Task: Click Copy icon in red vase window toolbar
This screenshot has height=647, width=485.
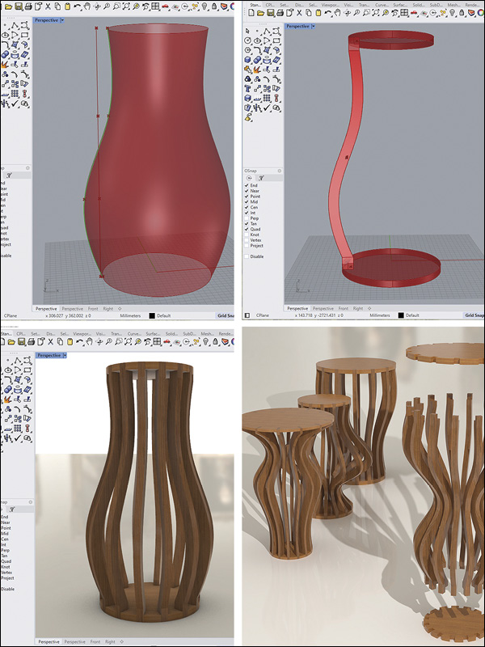Action: coord(58,6)
